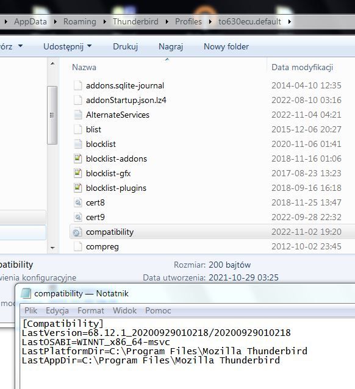Click the navigation pane scroll up arrow
The height and width of the screenshot is (389, 355).
point(52,64)
